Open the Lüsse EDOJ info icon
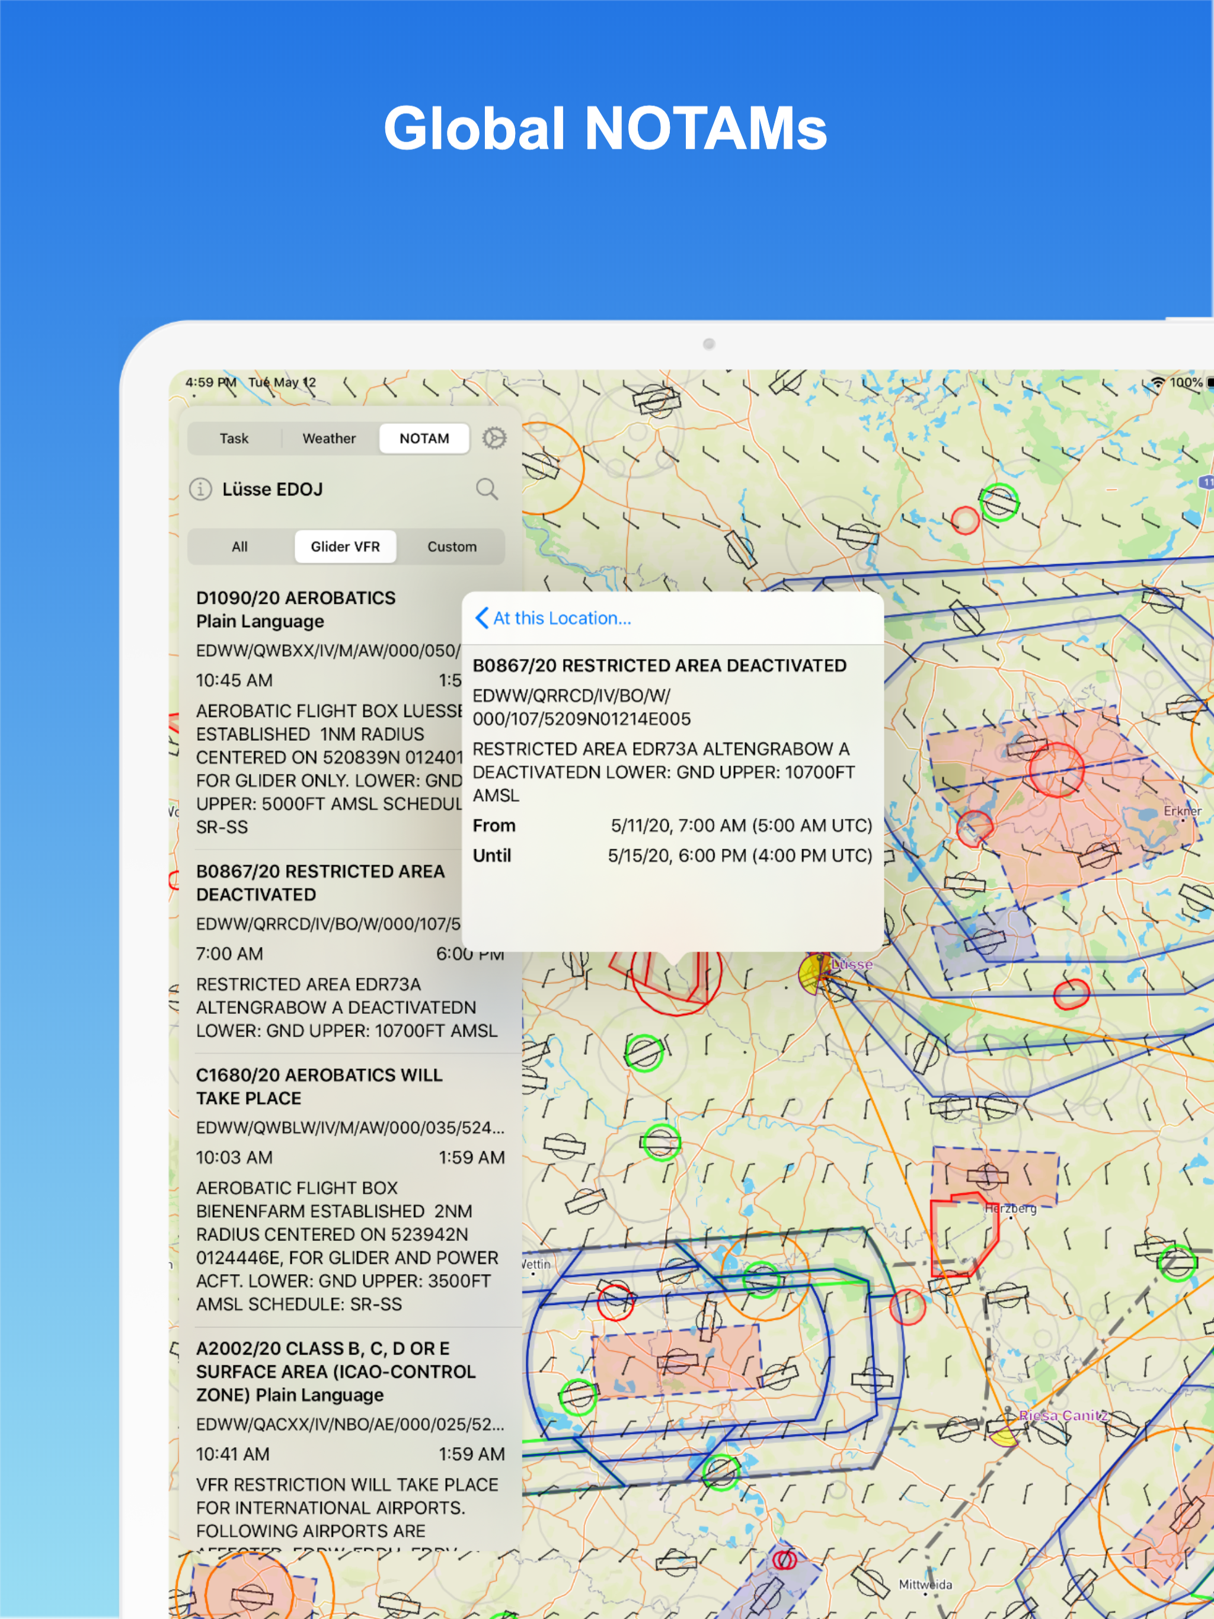Screen dimensions: 1214x1619 point(200,489)
